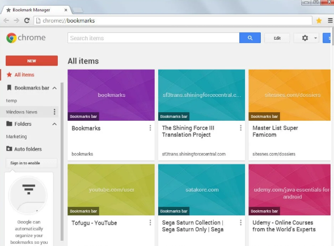Click the Auto folders icon in sidebar

tap(9, 149)
